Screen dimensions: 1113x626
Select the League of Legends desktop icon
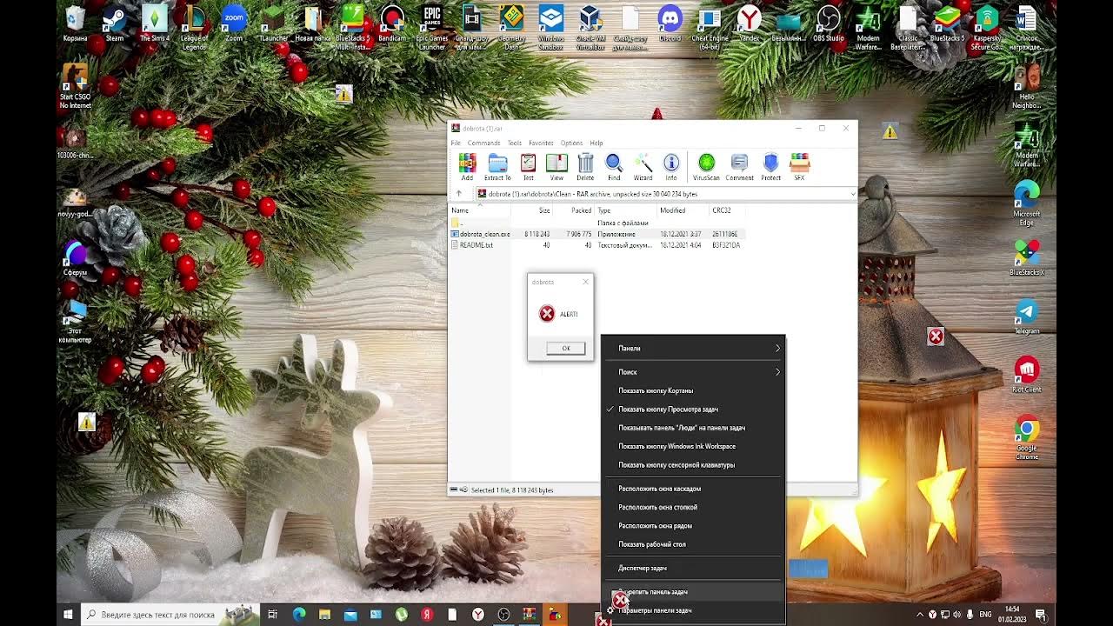pos(194,26)
